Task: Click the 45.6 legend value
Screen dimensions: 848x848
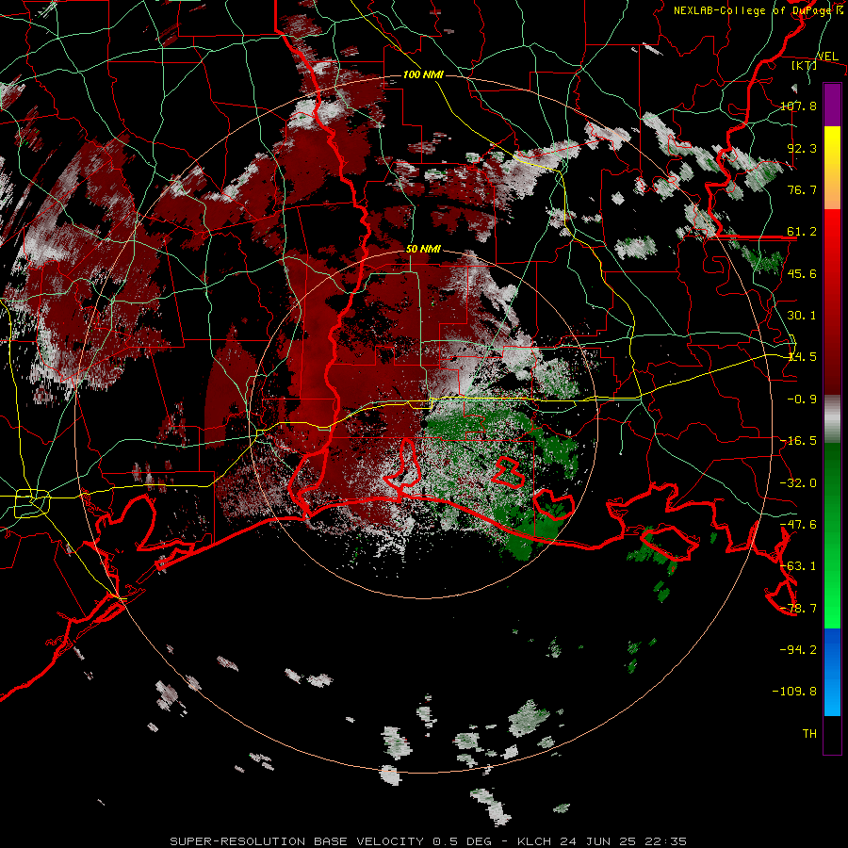Action: coord(802,273)
